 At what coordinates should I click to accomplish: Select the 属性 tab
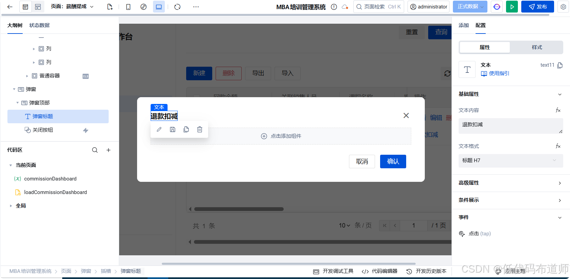pyautogui.click(x=485, y=47)
